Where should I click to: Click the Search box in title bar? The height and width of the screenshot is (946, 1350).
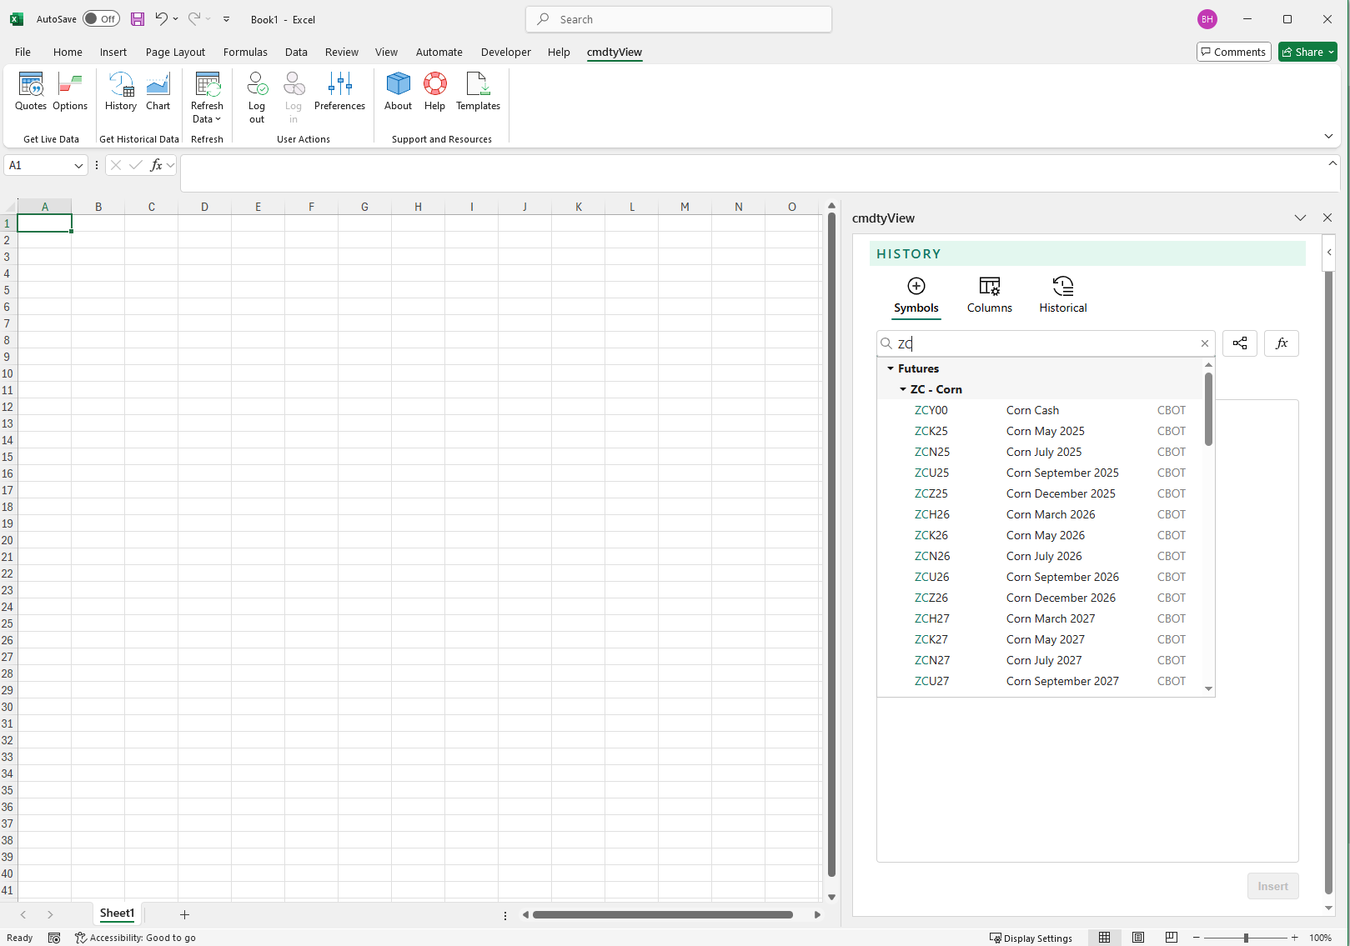pos(679,19)
